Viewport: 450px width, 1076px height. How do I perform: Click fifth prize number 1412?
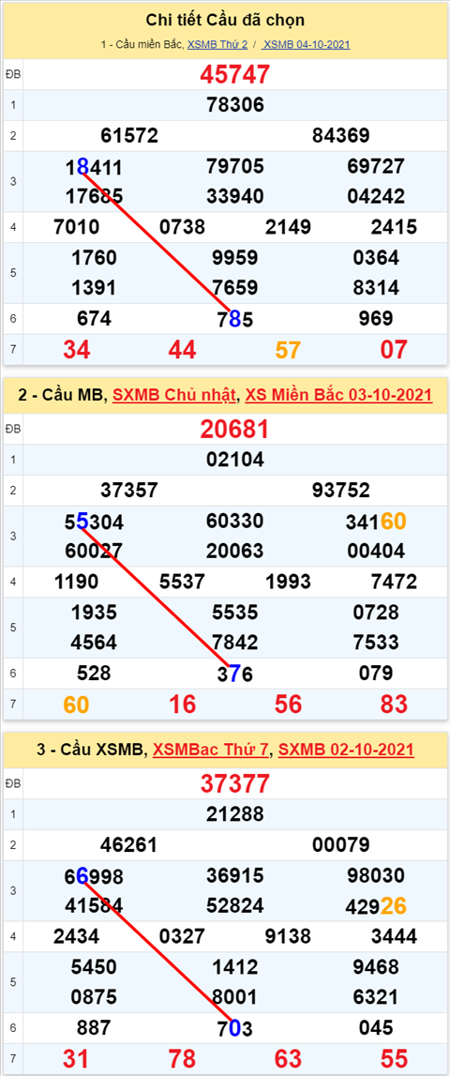point(234,967)
